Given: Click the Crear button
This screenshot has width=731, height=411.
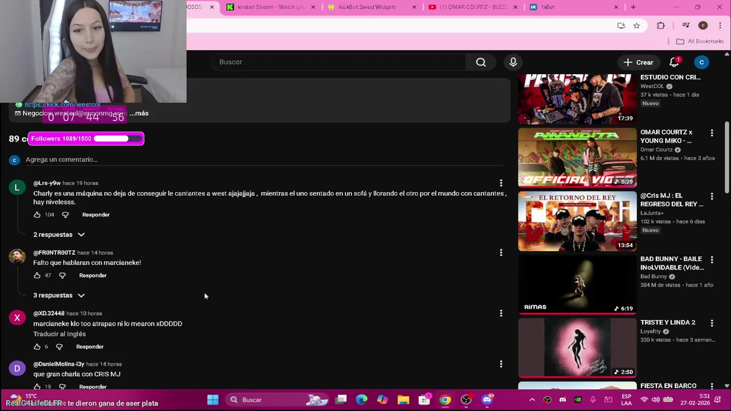Looking at the screenshot, I should pyautogui.click(x=638, y=62).
